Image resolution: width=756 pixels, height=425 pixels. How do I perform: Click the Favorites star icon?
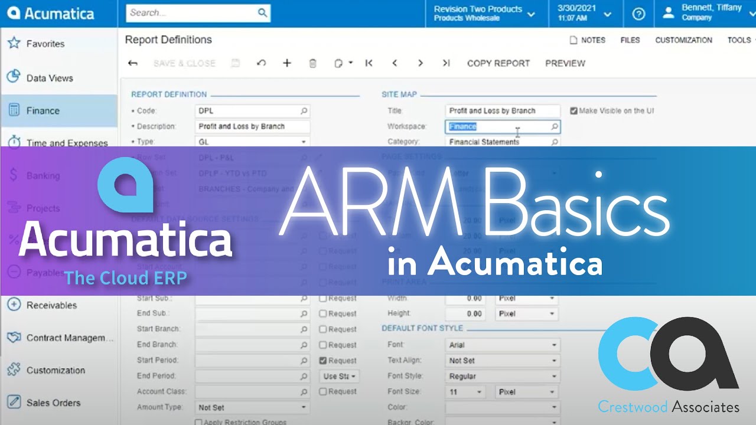tap(14, 43)
